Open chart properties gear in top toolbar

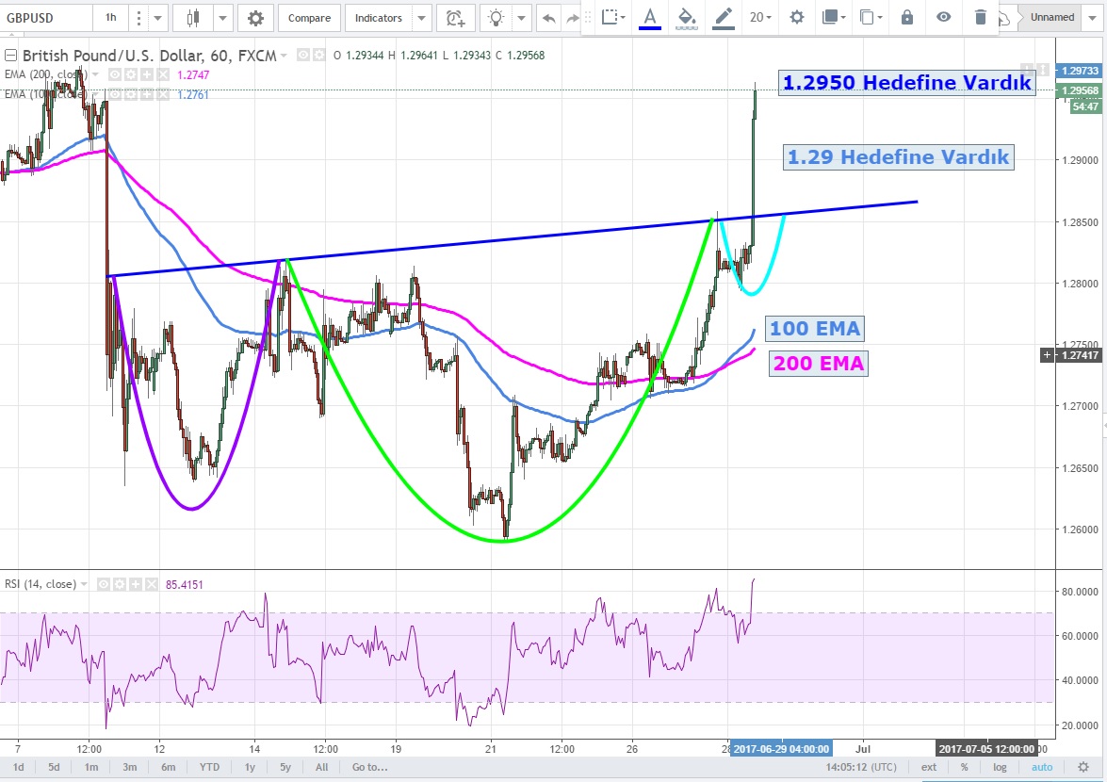[255, 18]
